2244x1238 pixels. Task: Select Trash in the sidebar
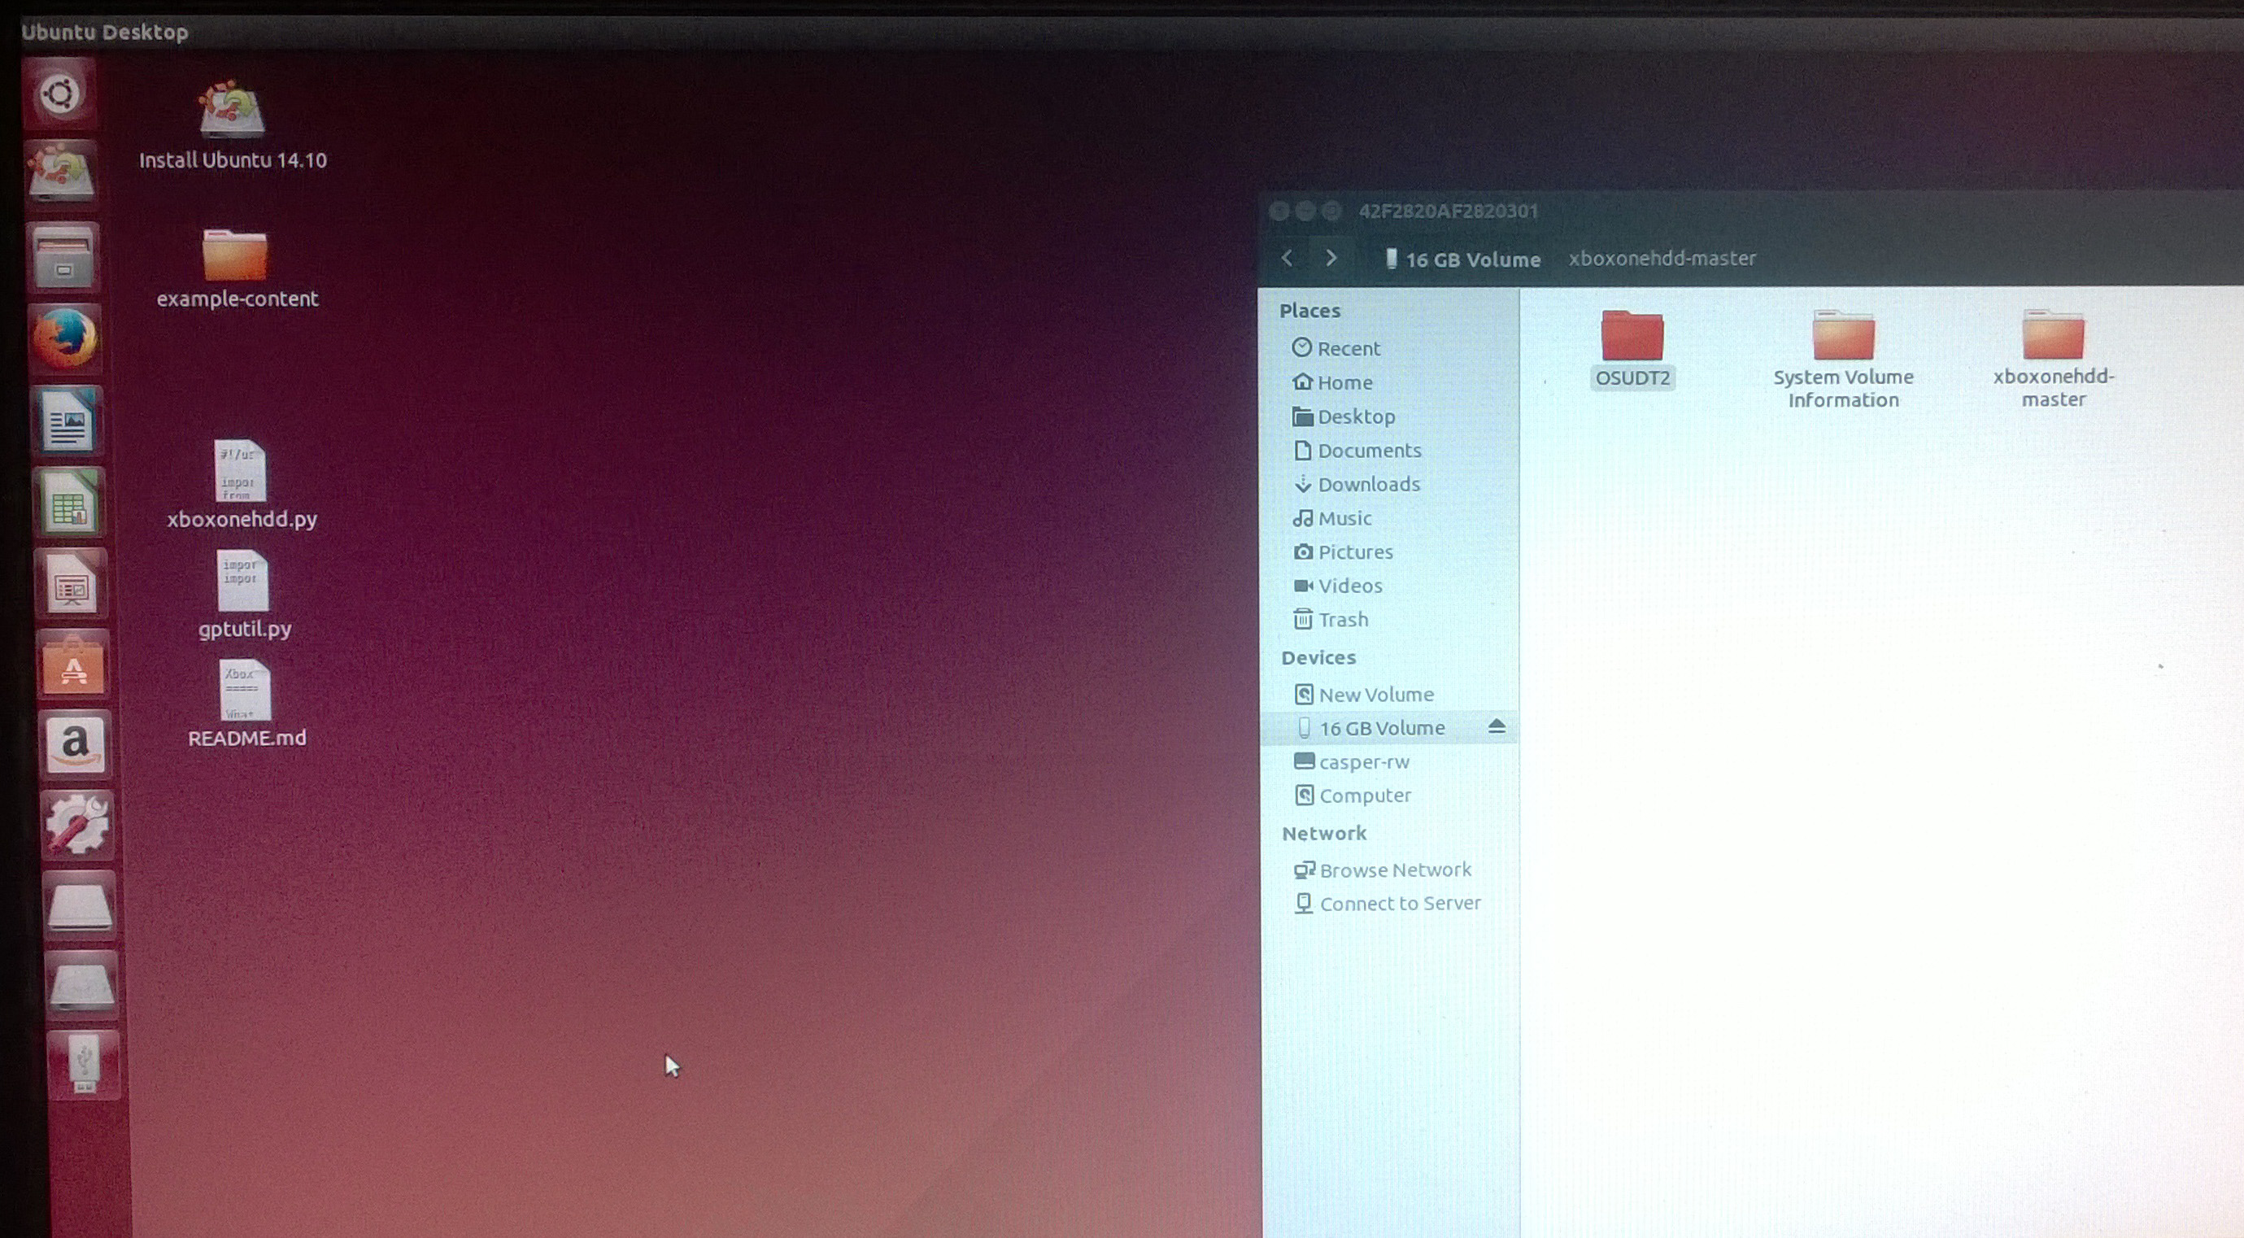1342,620
